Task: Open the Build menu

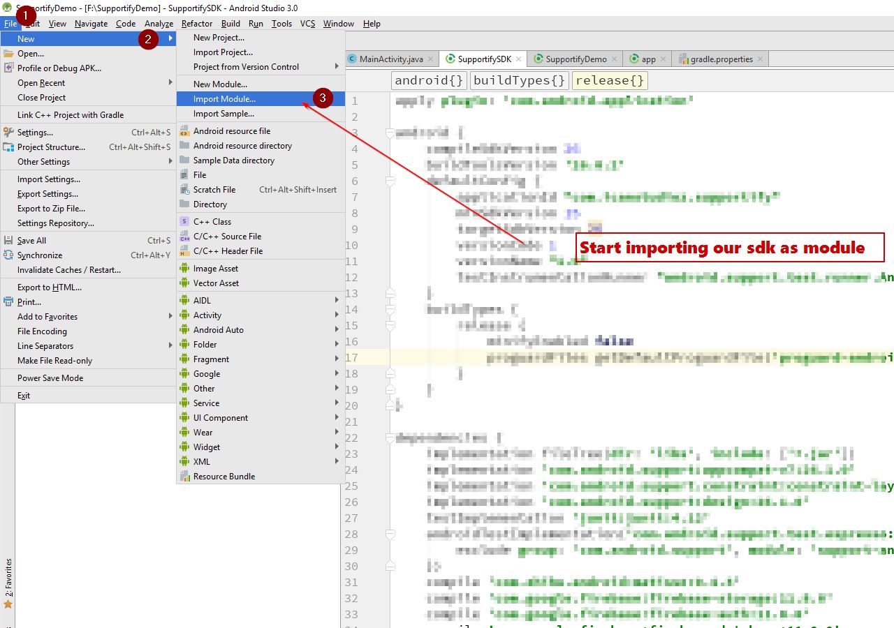Action: click(x=230, y=24)
